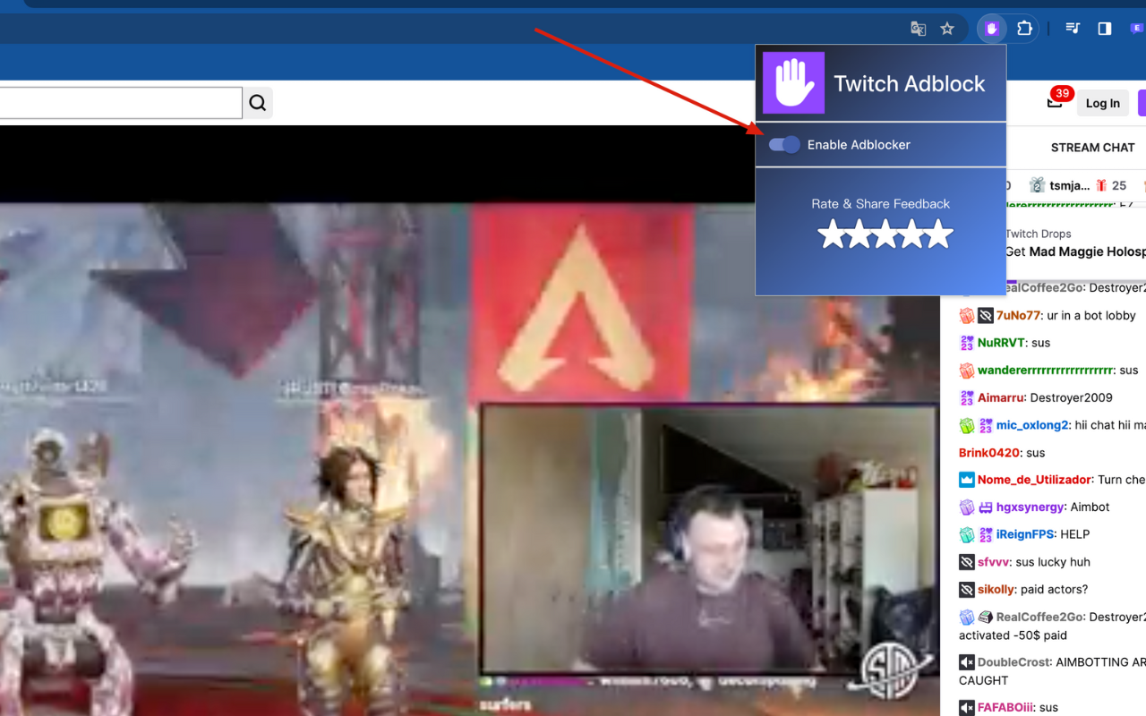The image size is (1146, 716).
Task: Click the Log In button
Action: click(x=1102, y=103)
